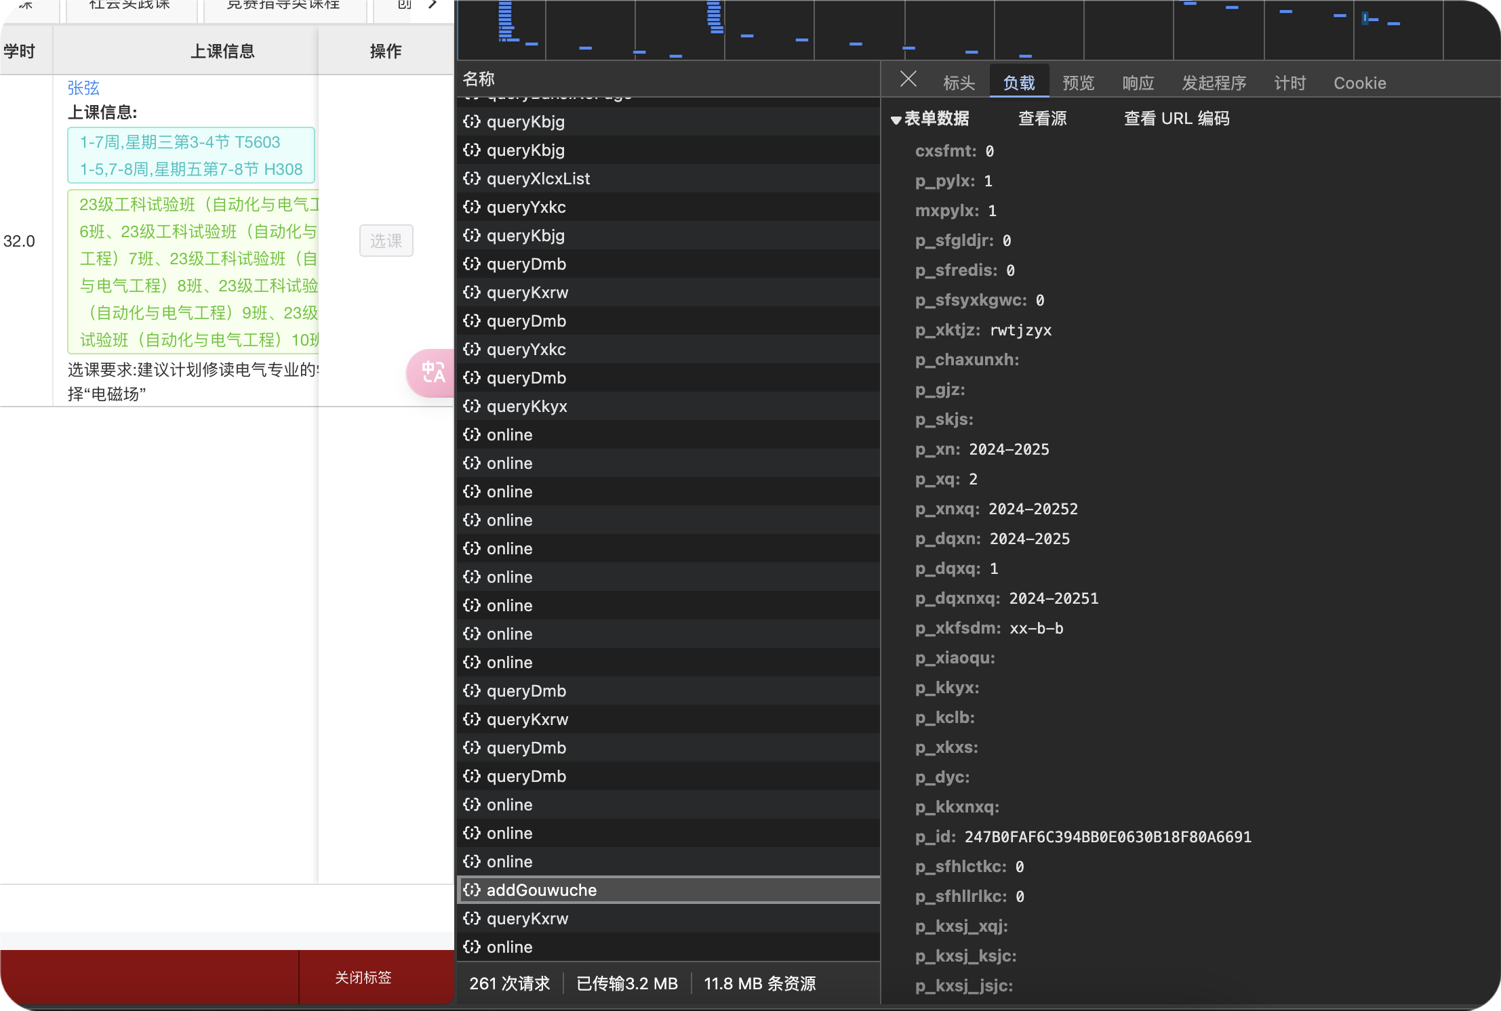Image resolution: width=1501 pixels, height=1011 pixels.
Task: Click 查看 URL 编码 button
Action: [x=1176, y=119]
